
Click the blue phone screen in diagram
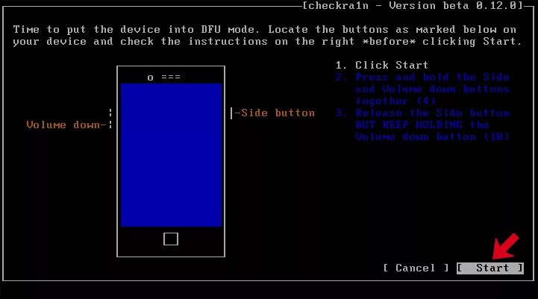coord(171,154)
